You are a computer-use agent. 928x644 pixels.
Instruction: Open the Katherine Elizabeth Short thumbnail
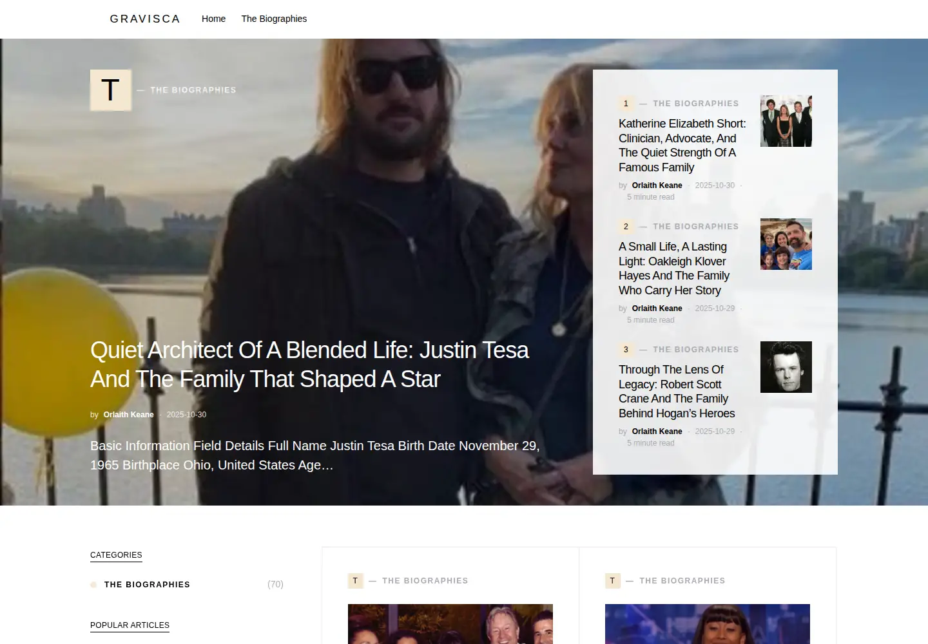(786, 121)
